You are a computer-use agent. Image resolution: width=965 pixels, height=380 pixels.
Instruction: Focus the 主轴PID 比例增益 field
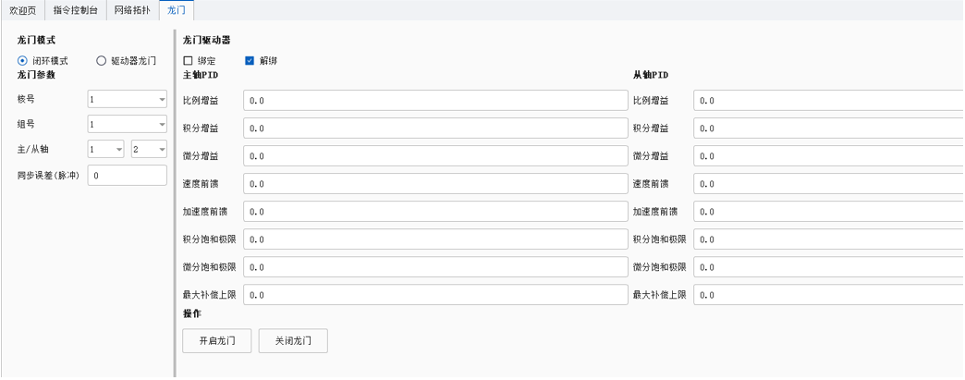[x=435, y=101]
